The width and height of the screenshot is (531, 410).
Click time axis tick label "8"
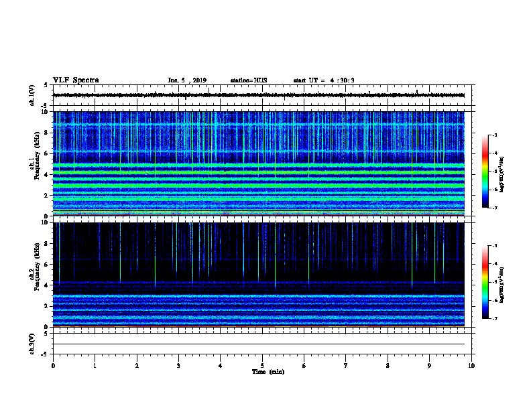[x=388, y=366]
